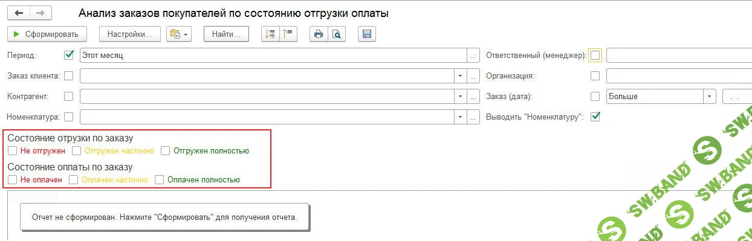Screen dimensions: 752x241
Task: Enable the Номенклатура filter checkbox
Action: click(x=68, y=117)
